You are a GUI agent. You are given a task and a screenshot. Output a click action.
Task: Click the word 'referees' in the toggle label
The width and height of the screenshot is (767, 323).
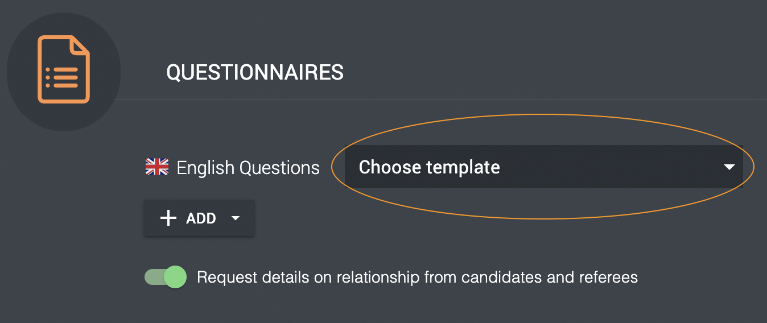pyautogui.click(x=608, y=278)
